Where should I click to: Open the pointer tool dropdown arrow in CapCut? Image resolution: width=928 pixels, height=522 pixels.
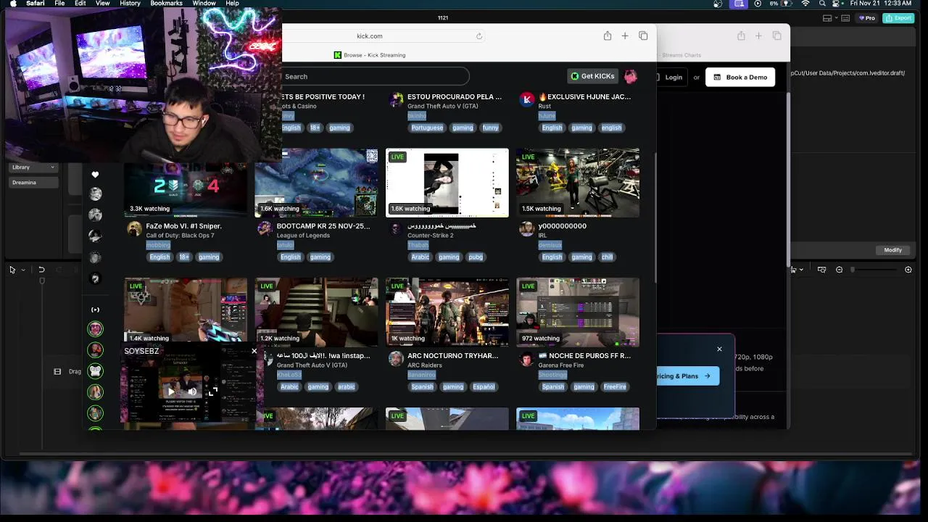point(22,270)
